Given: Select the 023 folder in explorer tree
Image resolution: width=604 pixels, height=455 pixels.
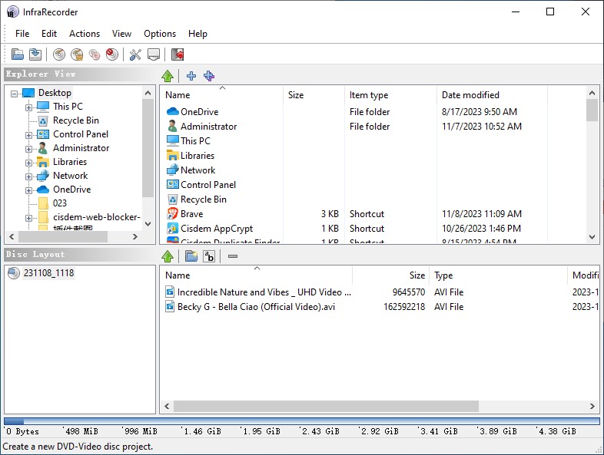Looking at the screenshot, I should tap(60, 203).
